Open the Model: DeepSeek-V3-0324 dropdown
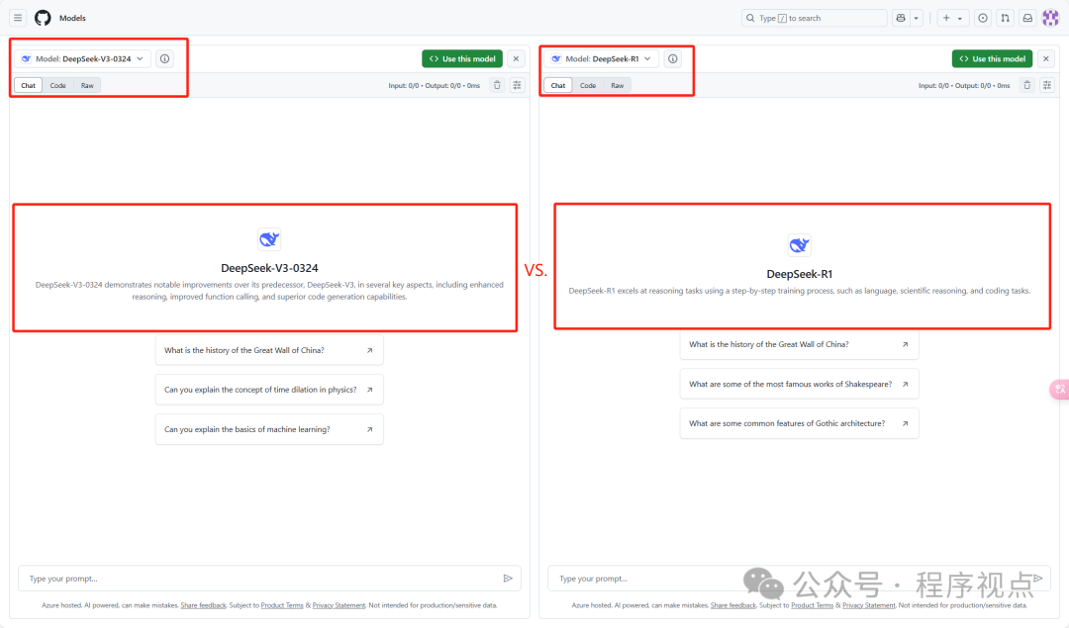Viewport: 1069px width, 628px height. [x=82, y=58]
